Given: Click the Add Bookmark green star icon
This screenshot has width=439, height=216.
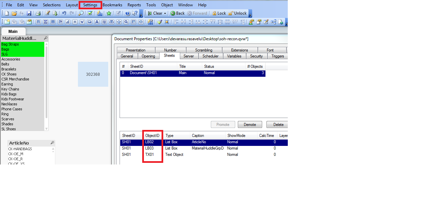Looking at the screenshot, I should (x=109, y=13).
